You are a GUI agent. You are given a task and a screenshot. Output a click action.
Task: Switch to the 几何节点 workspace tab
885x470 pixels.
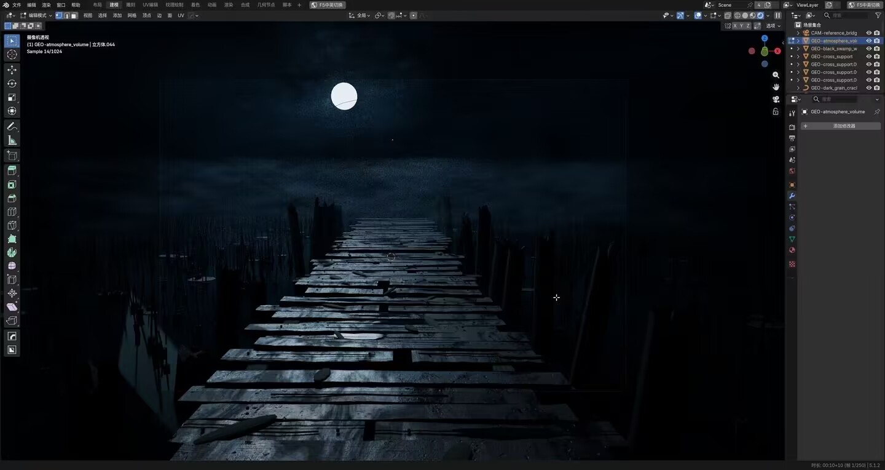(x=266, y=5)
